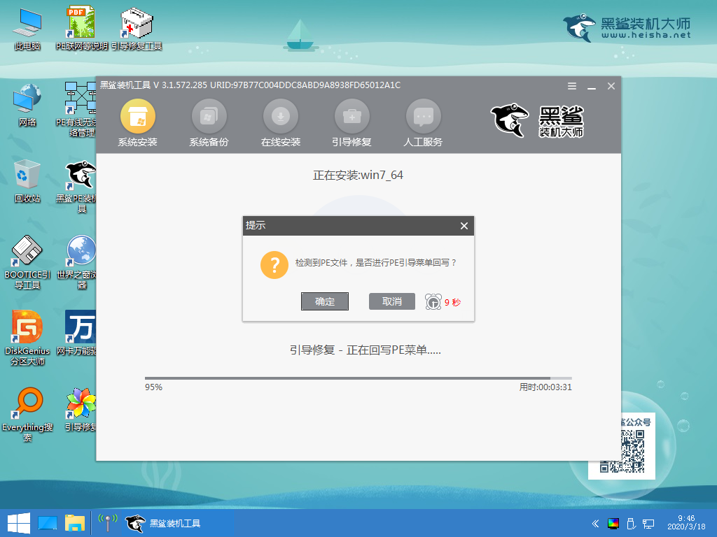Close the 提示 dialog
Viewport: 717px width, 537px height.
pos(464,226)
